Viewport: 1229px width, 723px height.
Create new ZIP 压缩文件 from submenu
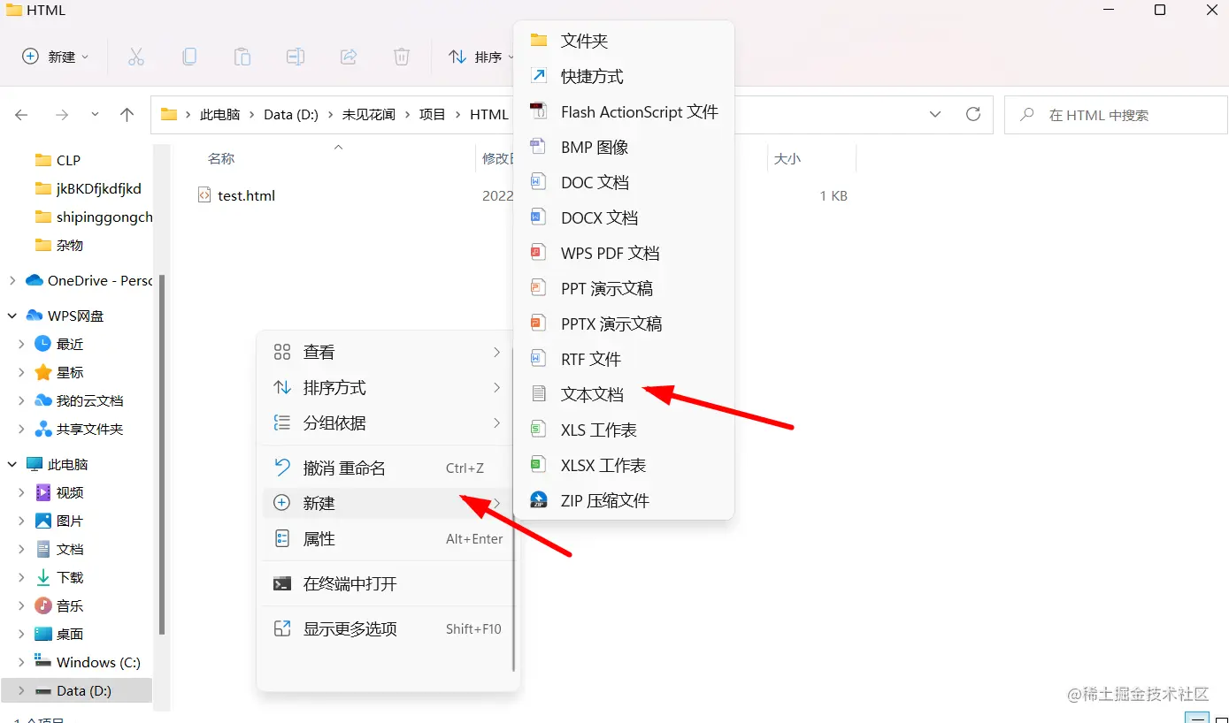[x=624, y=500]
